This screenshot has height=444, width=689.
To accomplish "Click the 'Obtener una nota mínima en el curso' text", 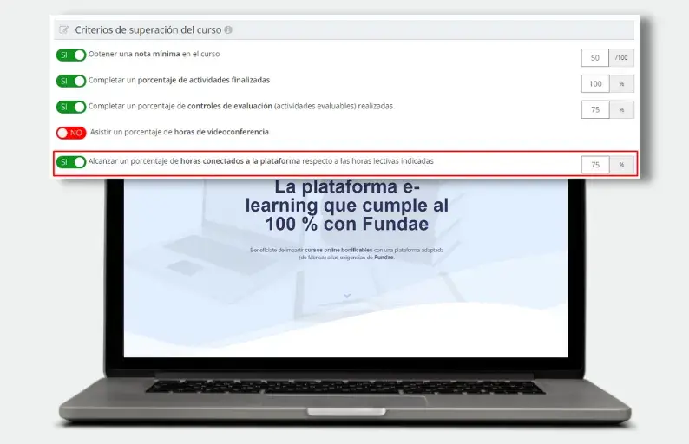I will tap(154, 54).
